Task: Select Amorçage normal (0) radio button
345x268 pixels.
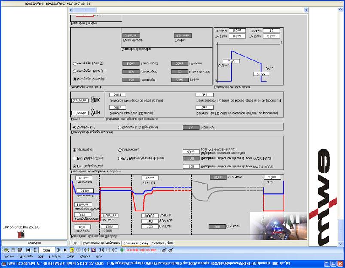Action: pos(75,79)
